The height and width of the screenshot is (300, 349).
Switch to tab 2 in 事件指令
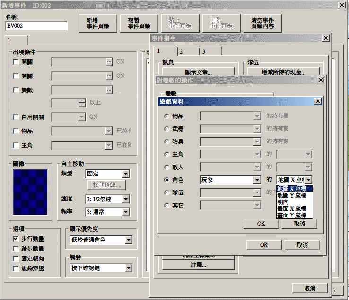(x=188, y=51)
